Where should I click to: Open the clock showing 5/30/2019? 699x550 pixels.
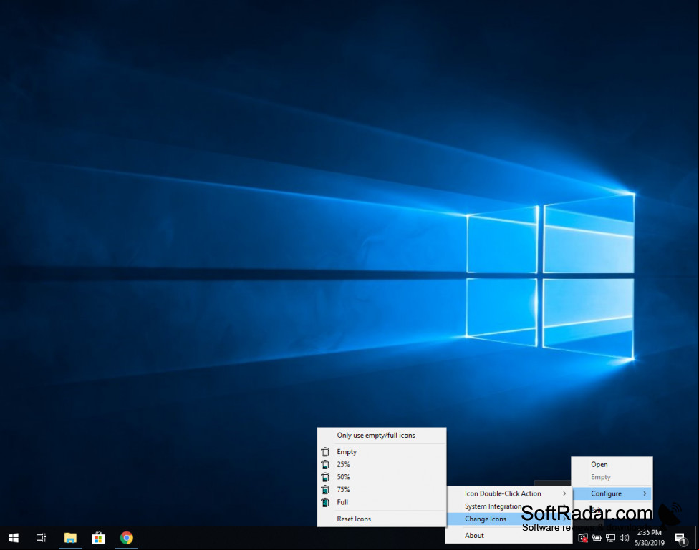(650, 538)
